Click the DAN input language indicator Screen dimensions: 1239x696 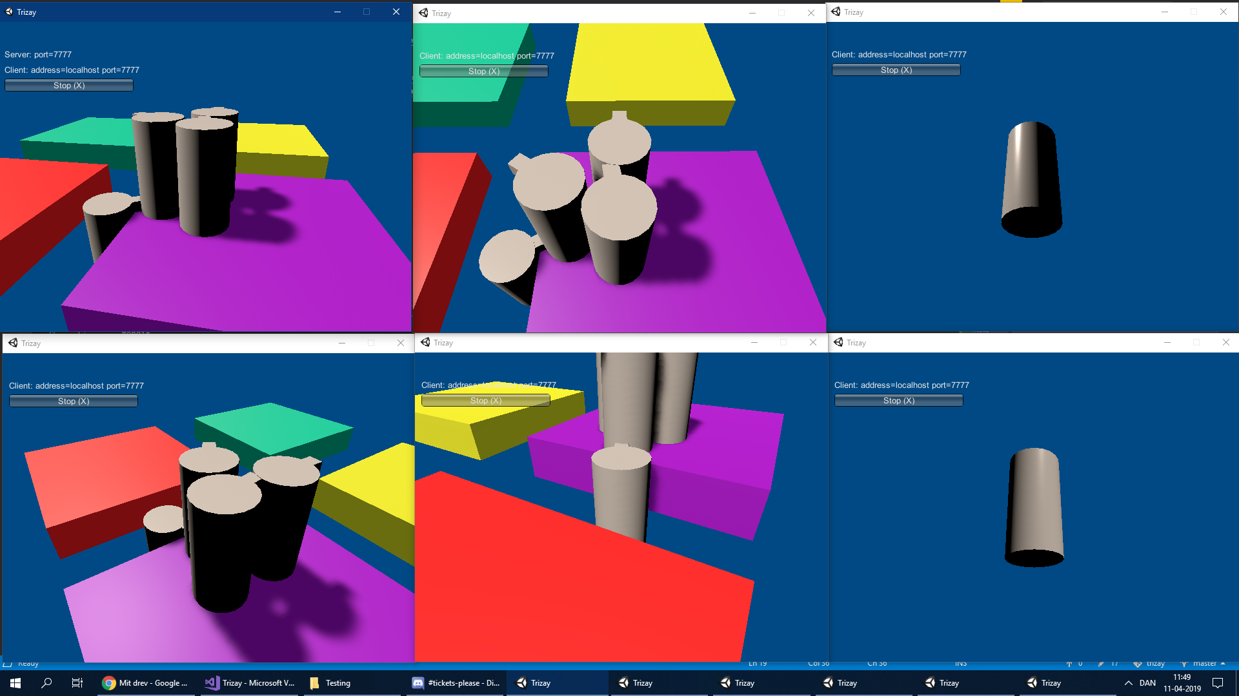(1147, 683)
